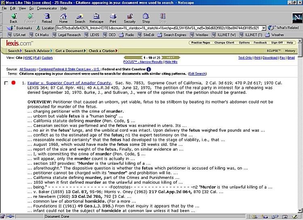Open the Legal Research bookmark
The image size is (303, 220).
tap(67, 35)
